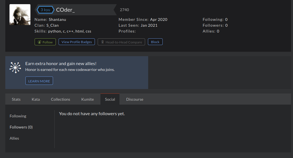
Task: Select the Social tab
Action: click(x=110, y=99)
